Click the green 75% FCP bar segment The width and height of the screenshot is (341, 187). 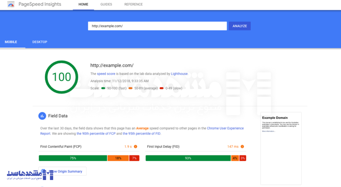73,158
